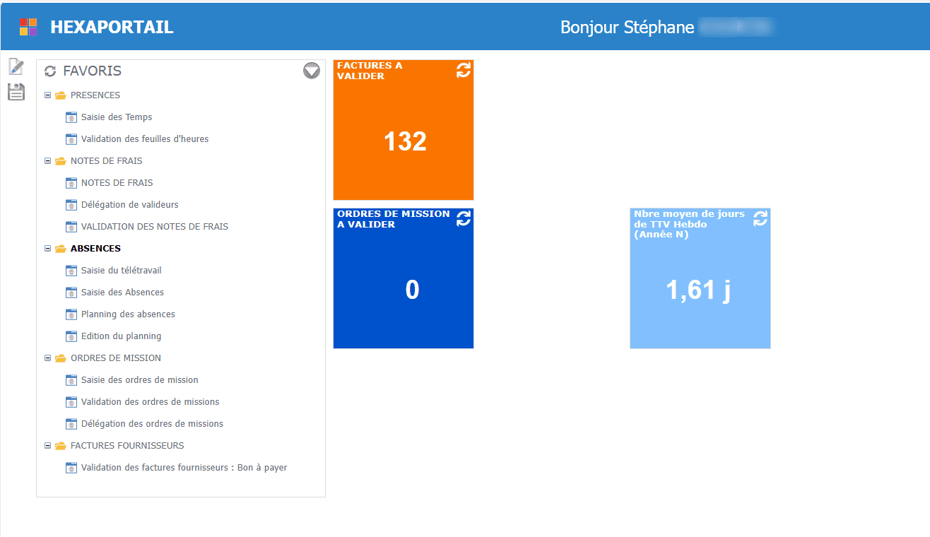Refresh the TTV Hebdo indicator tile

tap(760, 219)
